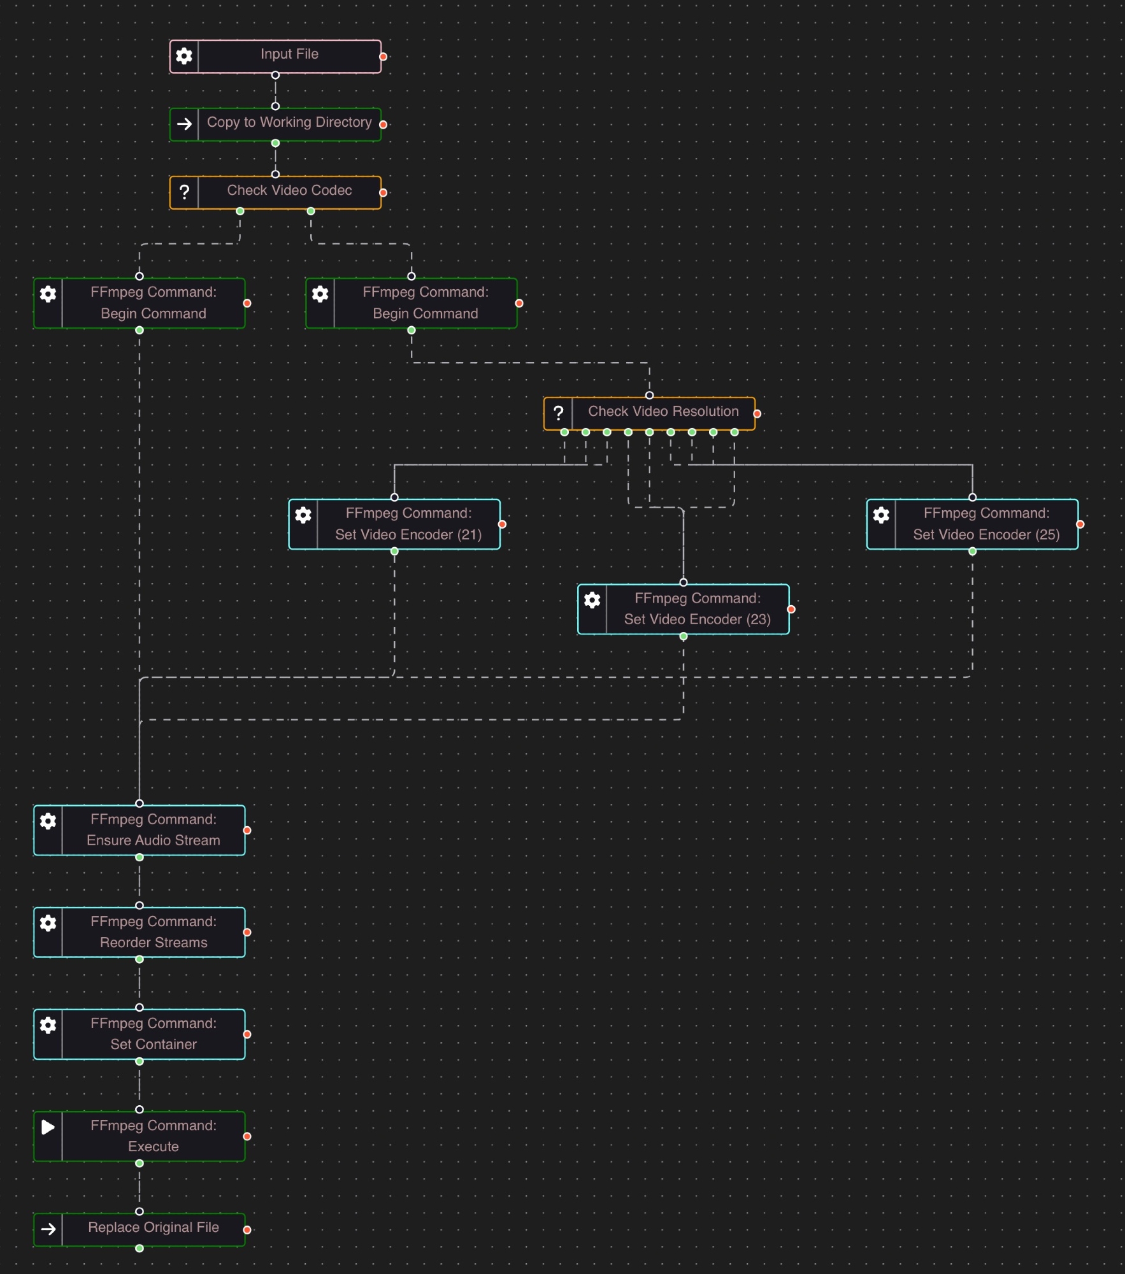The image size is (1125, 1274).
Task: Click the question mark icon on Check Video Codec
Action: pos(184,192)
